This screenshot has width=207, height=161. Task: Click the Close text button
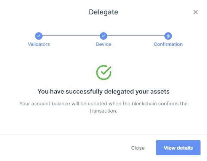[138, 148]
